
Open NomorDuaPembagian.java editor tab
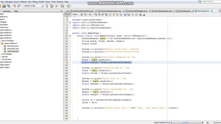[x=138, y=11]
